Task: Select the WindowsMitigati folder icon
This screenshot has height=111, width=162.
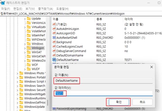Action: click(21, 94)
